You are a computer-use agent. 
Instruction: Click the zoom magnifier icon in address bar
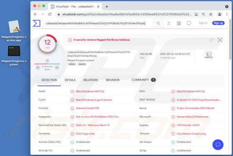[203, 14]
